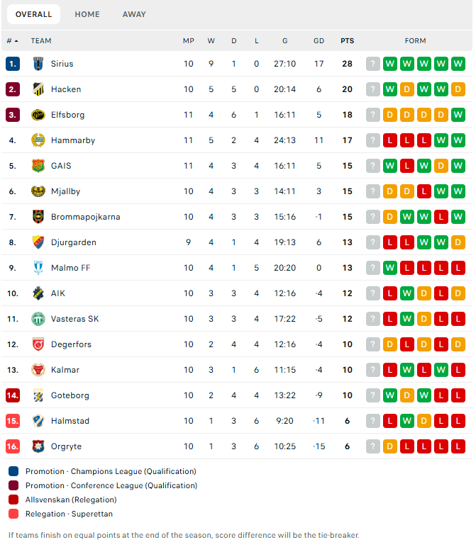Click the Djurgarden shield crest

[38, 242]
